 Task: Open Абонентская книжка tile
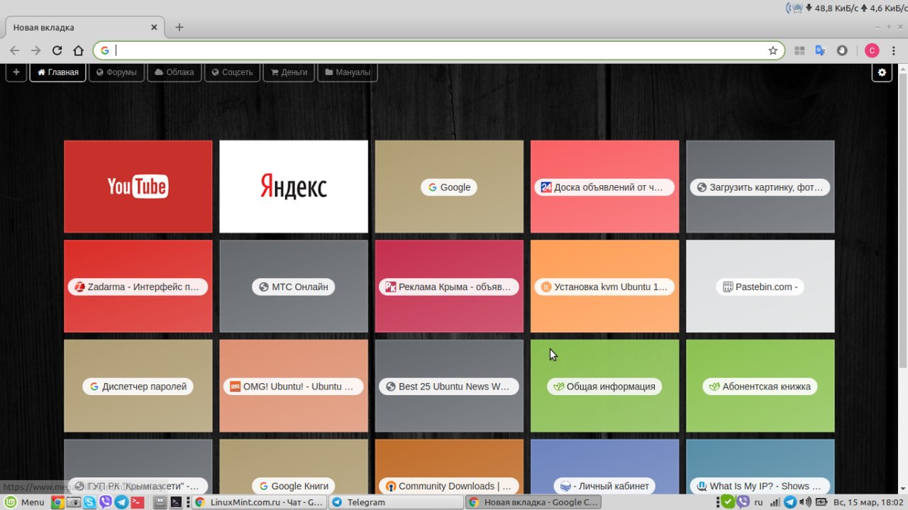click(760, 386)
